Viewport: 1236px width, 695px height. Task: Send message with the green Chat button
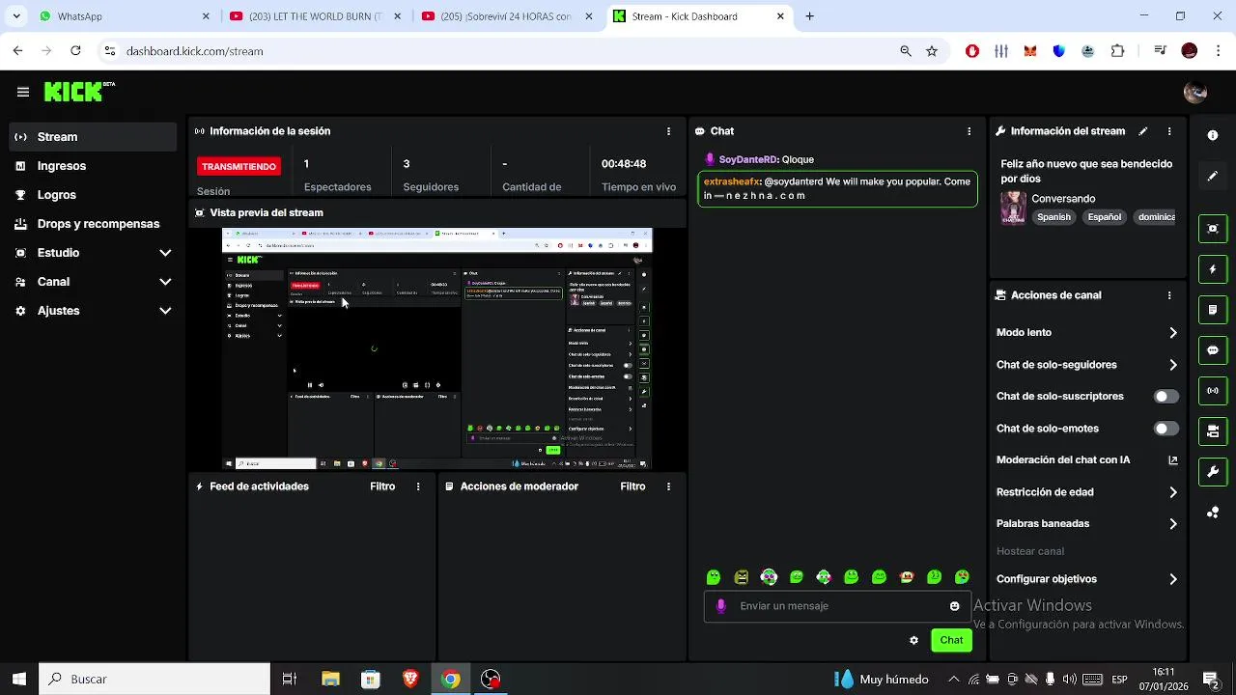pos(951,640)
